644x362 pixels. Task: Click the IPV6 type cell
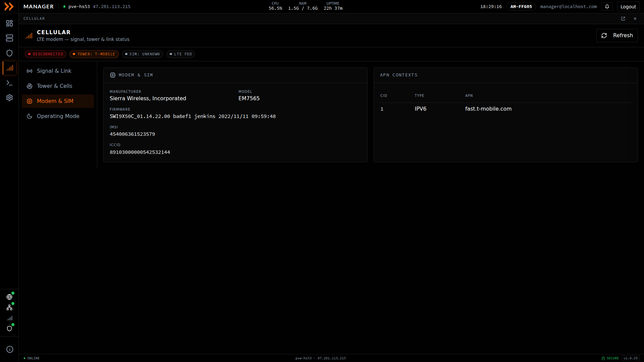pos(420,109)
